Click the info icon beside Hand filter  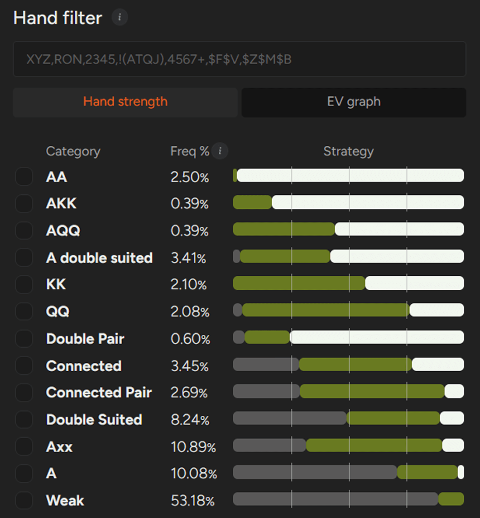click(x=120, y=18)
